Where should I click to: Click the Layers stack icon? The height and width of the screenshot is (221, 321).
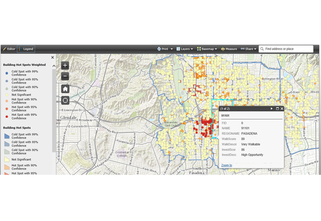[x=178, y=49]
